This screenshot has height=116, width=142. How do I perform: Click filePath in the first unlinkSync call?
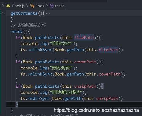108,50
